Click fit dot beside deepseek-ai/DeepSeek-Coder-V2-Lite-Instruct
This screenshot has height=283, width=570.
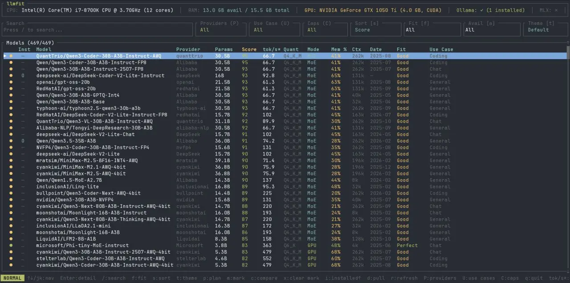click(11, 76)
